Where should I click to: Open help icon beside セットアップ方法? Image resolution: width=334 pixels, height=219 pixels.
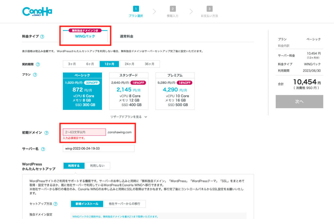click(x=55, y=204)
